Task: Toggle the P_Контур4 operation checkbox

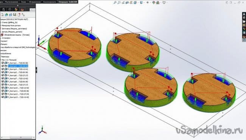Action: (x=3, y=69)
